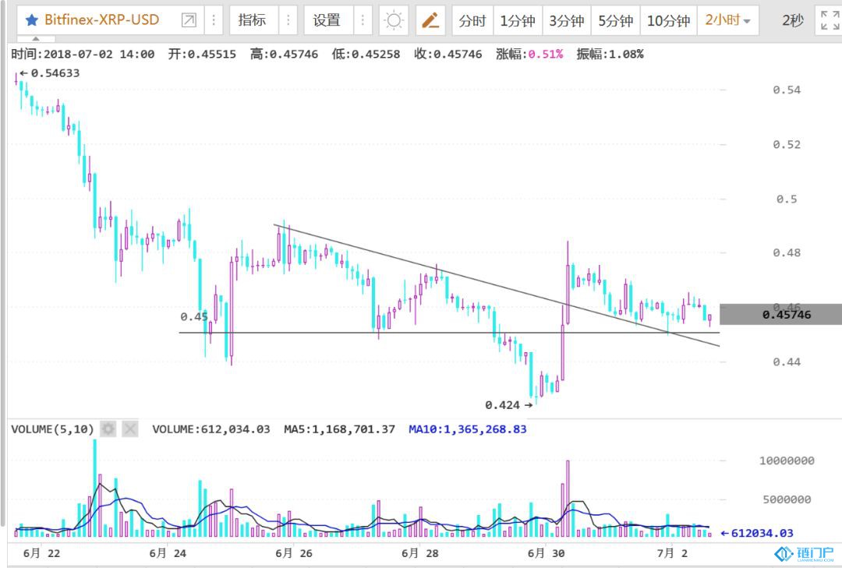Click the 低:0.45258 low value

[x=366, y=55]
